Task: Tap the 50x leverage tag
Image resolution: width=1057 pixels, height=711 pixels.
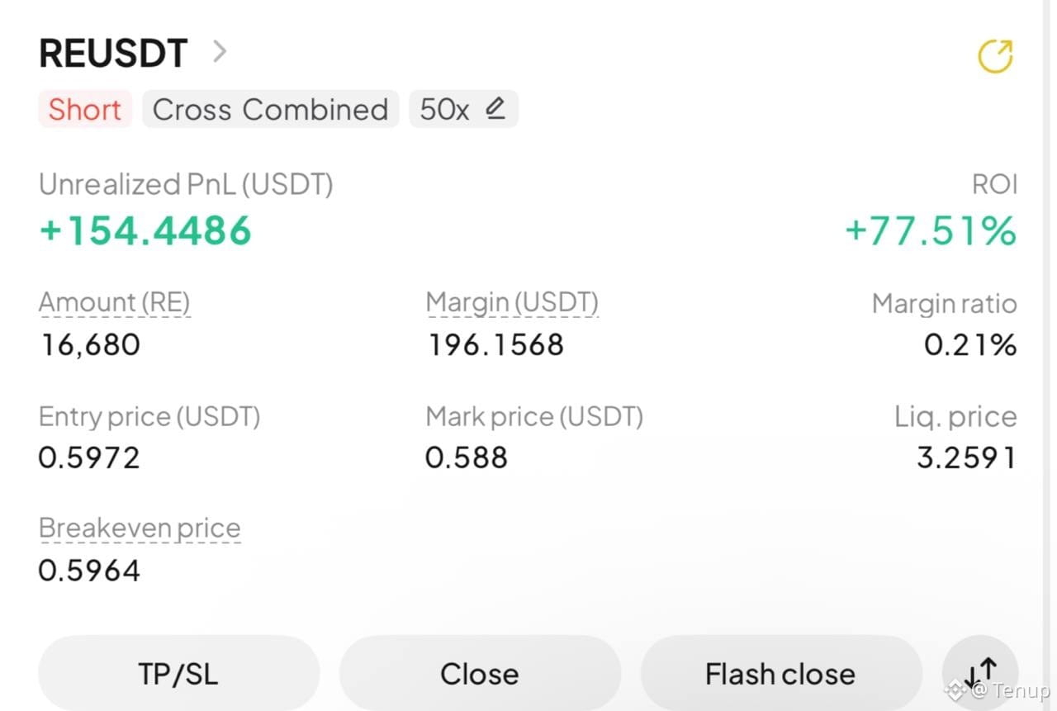Action: 463,109
